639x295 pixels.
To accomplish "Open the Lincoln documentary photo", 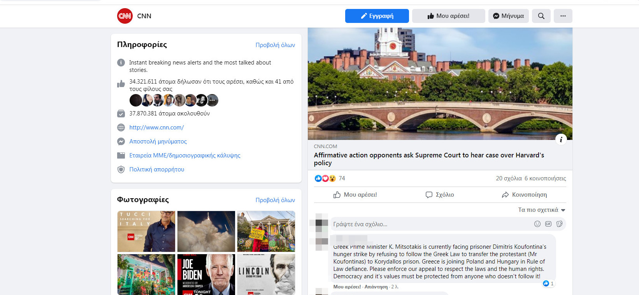I will click(266, 274).
